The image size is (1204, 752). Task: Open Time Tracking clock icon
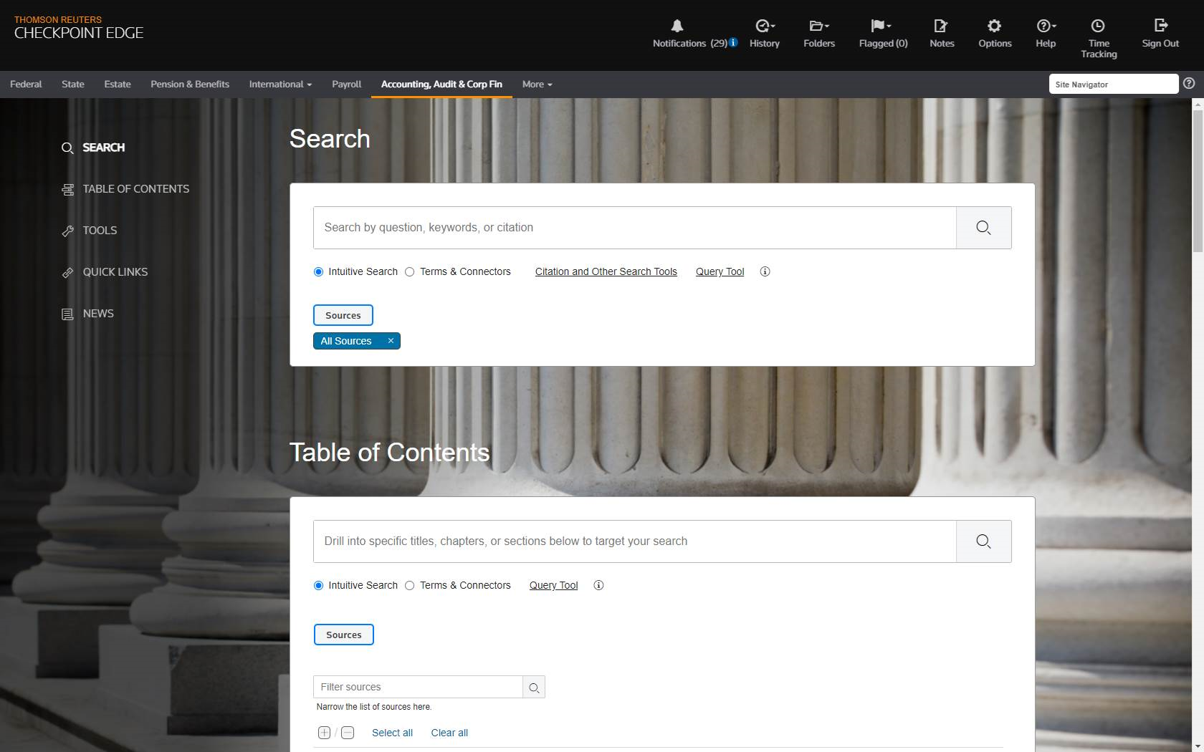click(x=1098, y=26)
